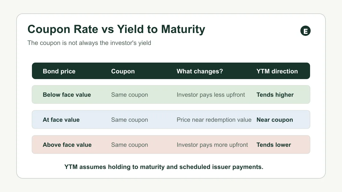Viewport: 342px width, 192px height.
Task: Select Investor pays less upfront text
Action: (211, 95)
